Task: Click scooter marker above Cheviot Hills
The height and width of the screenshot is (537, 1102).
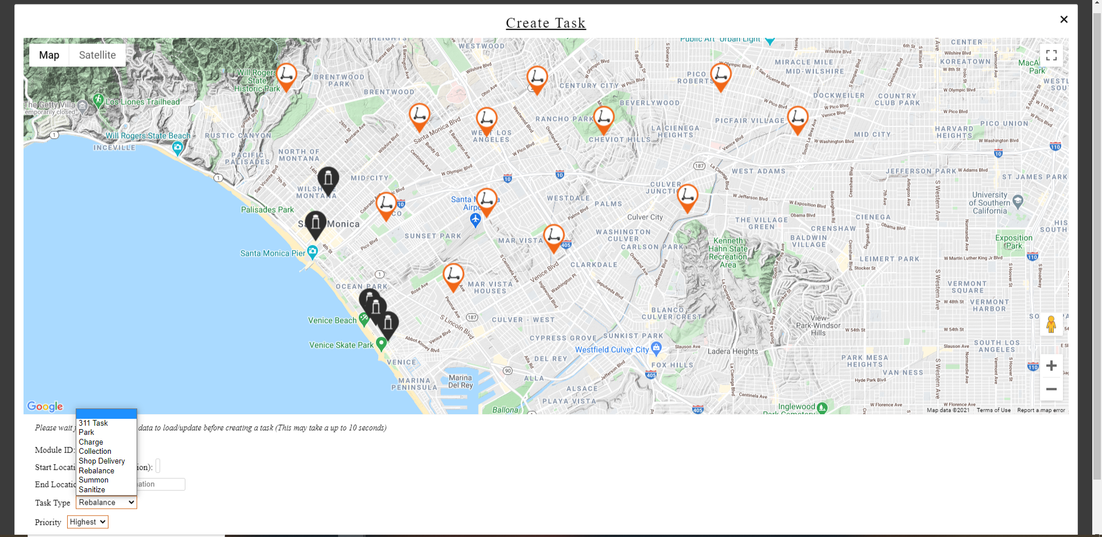Action: coord(604,120)
